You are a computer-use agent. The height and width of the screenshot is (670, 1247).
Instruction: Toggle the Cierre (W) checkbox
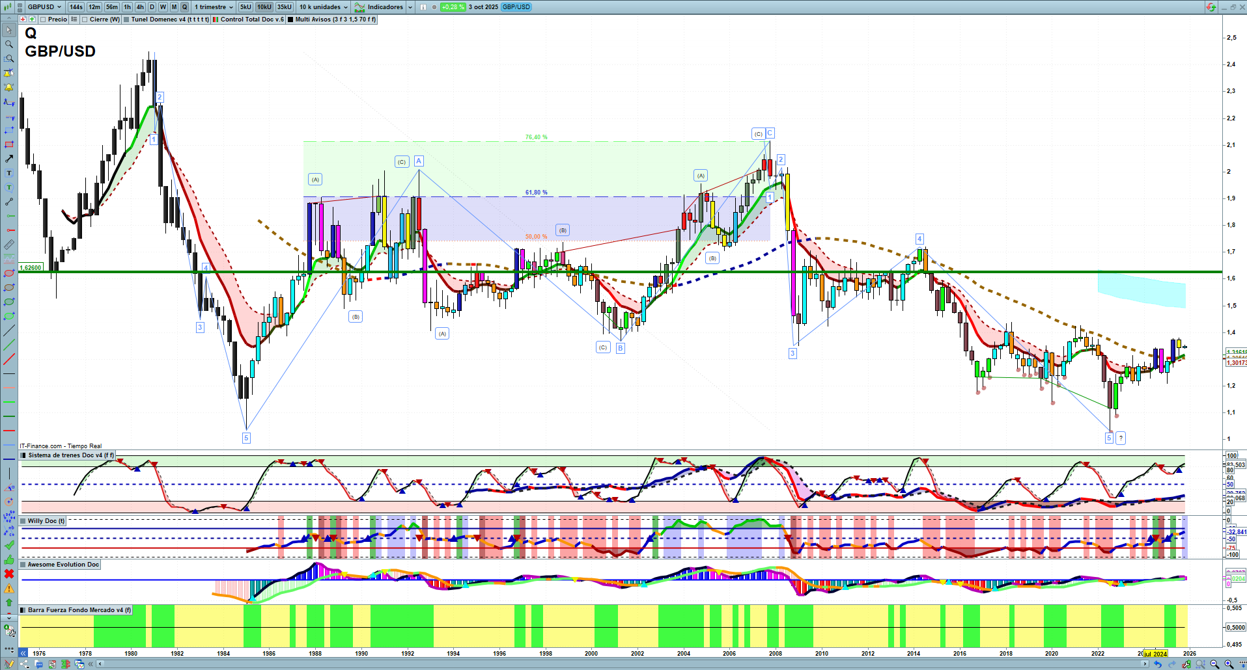pos(85,20)
